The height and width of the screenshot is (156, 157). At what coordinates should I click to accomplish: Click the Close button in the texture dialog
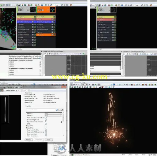coord(48,140)
